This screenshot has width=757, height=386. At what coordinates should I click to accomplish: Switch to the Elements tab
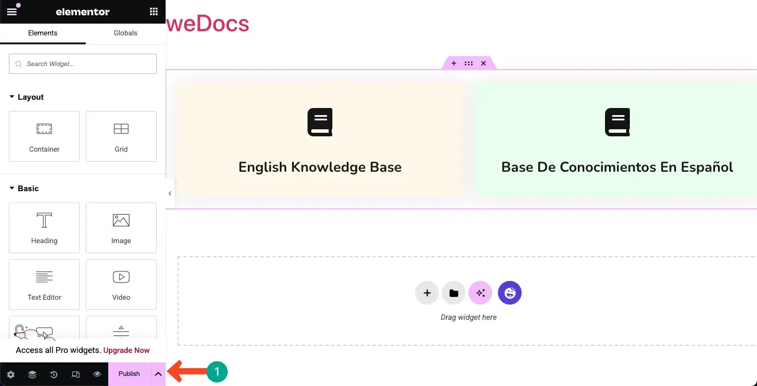coord(43,33)
